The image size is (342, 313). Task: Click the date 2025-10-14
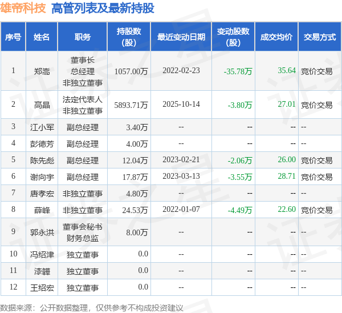tap(181, 104)
